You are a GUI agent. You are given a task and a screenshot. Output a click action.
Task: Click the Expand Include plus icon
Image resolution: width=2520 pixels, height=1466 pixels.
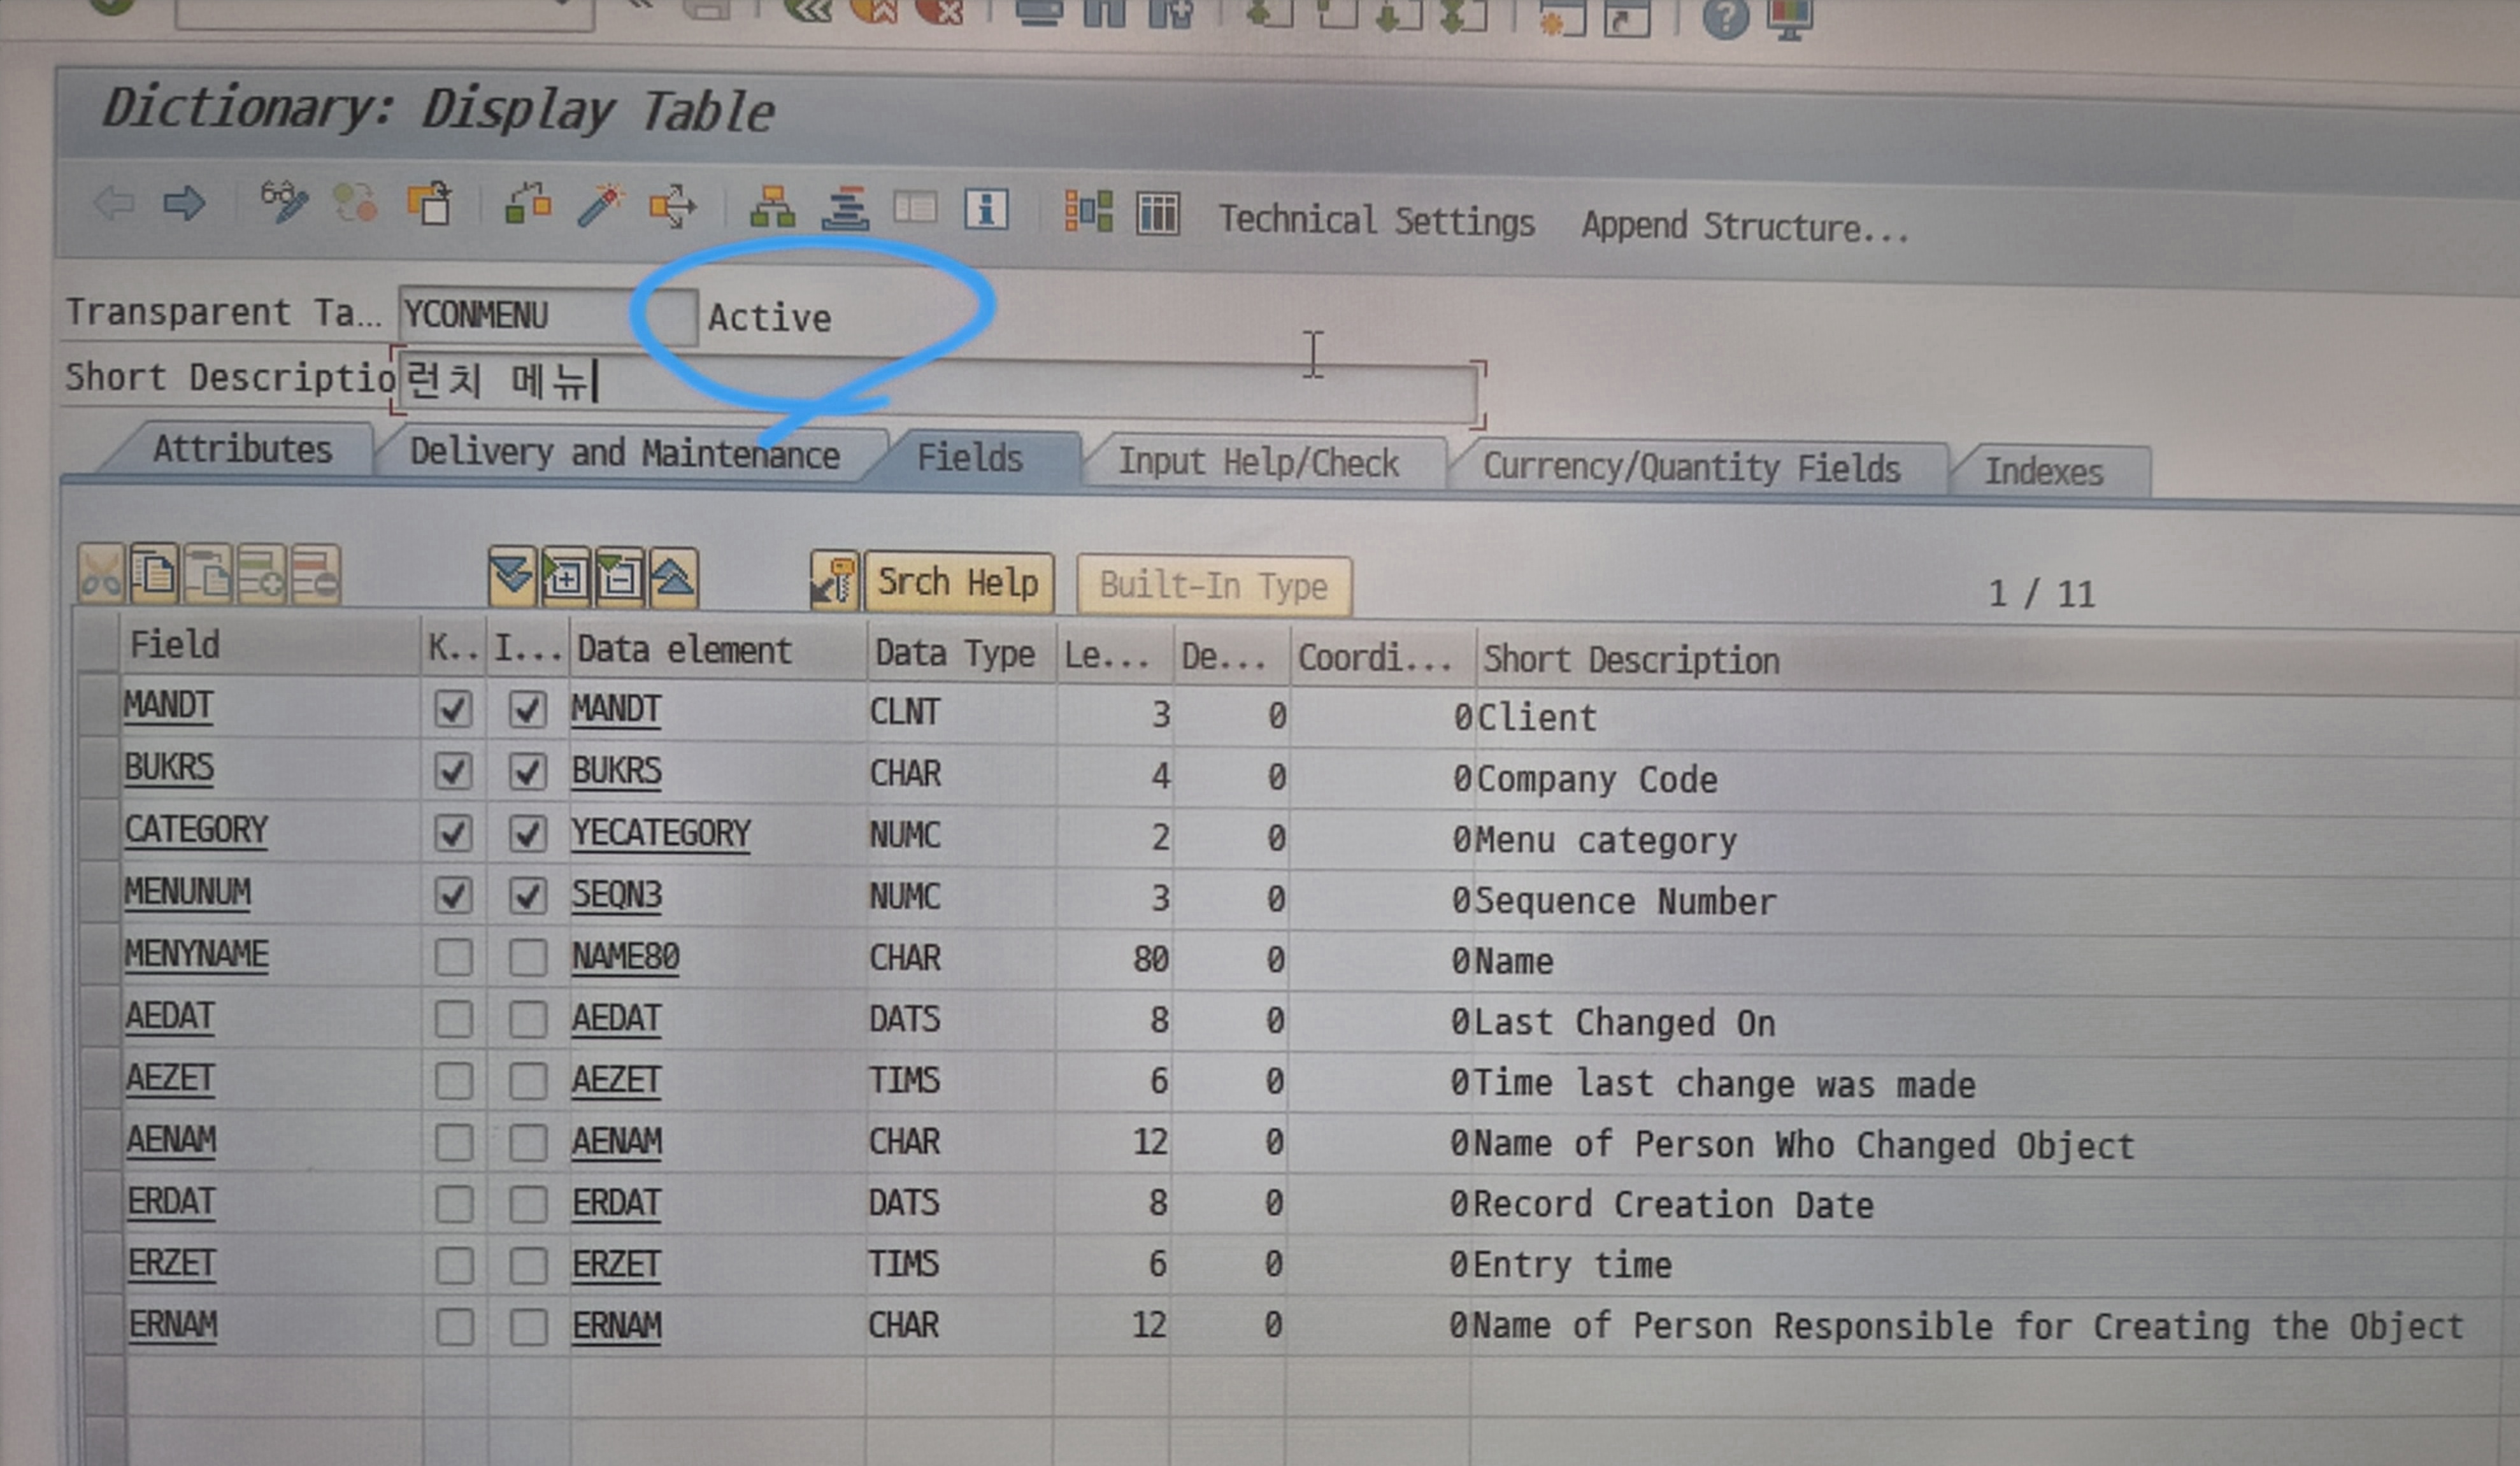tap(566, 578)
